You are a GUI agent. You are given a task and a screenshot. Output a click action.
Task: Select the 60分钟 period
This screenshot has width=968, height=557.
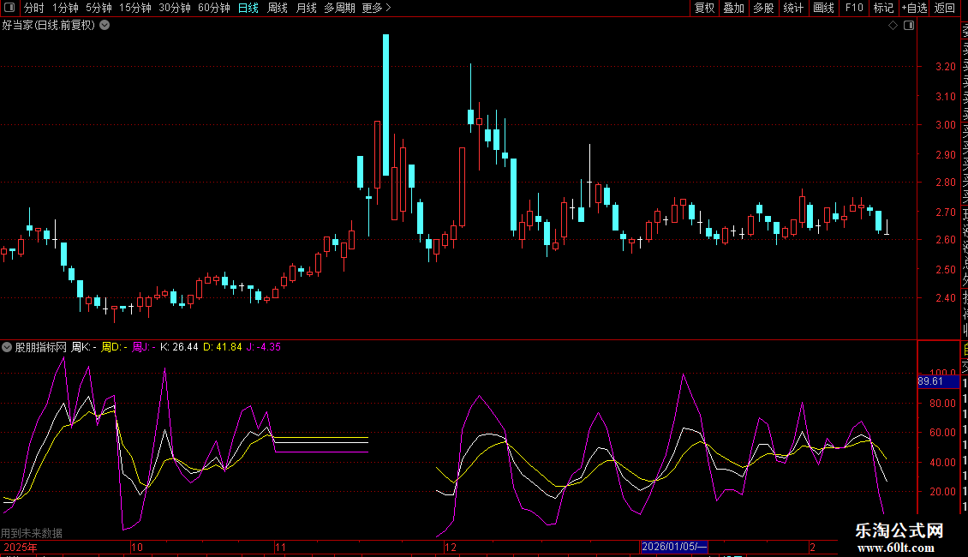[214, 8]
